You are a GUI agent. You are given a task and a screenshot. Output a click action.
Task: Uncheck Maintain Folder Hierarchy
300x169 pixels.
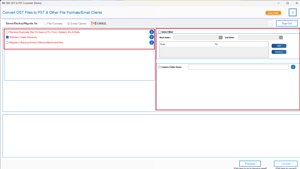point(7,37)
